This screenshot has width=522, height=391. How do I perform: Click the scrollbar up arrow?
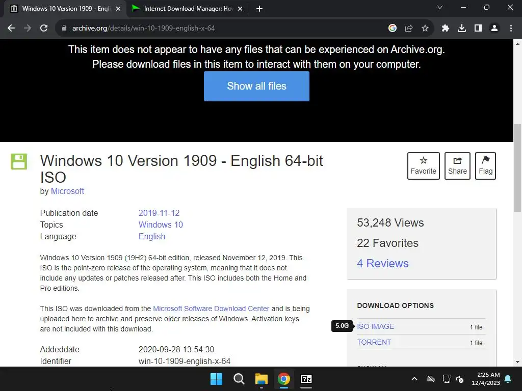click(518, 44)
